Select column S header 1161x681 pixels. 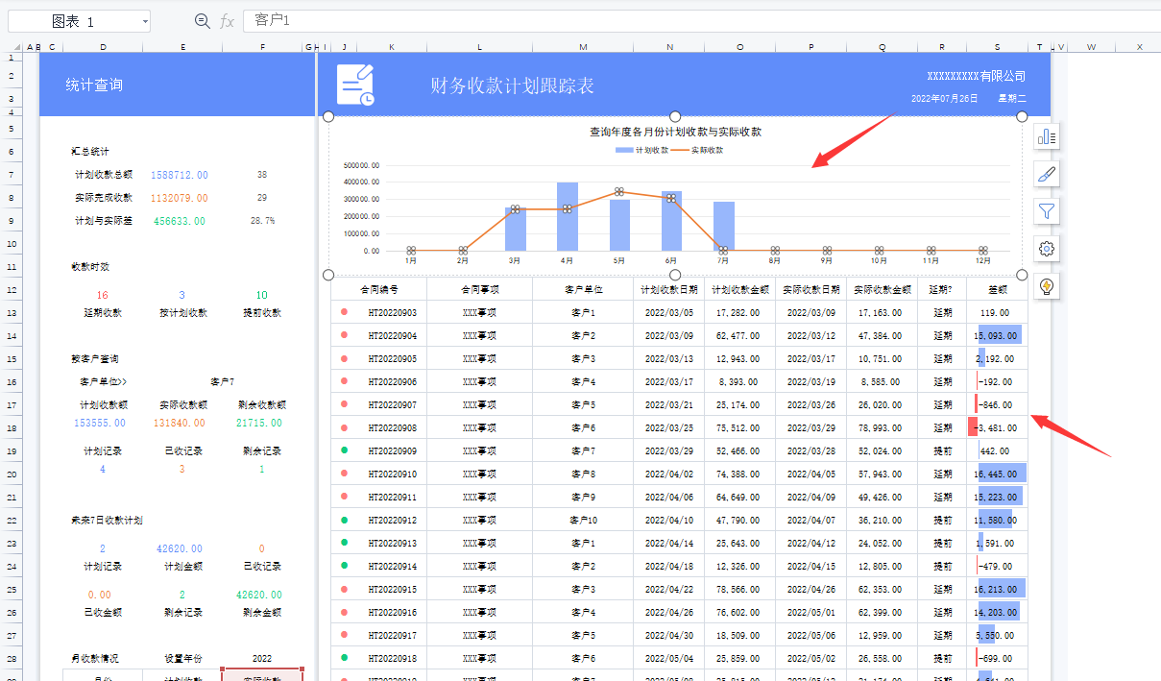click(997, 47)
